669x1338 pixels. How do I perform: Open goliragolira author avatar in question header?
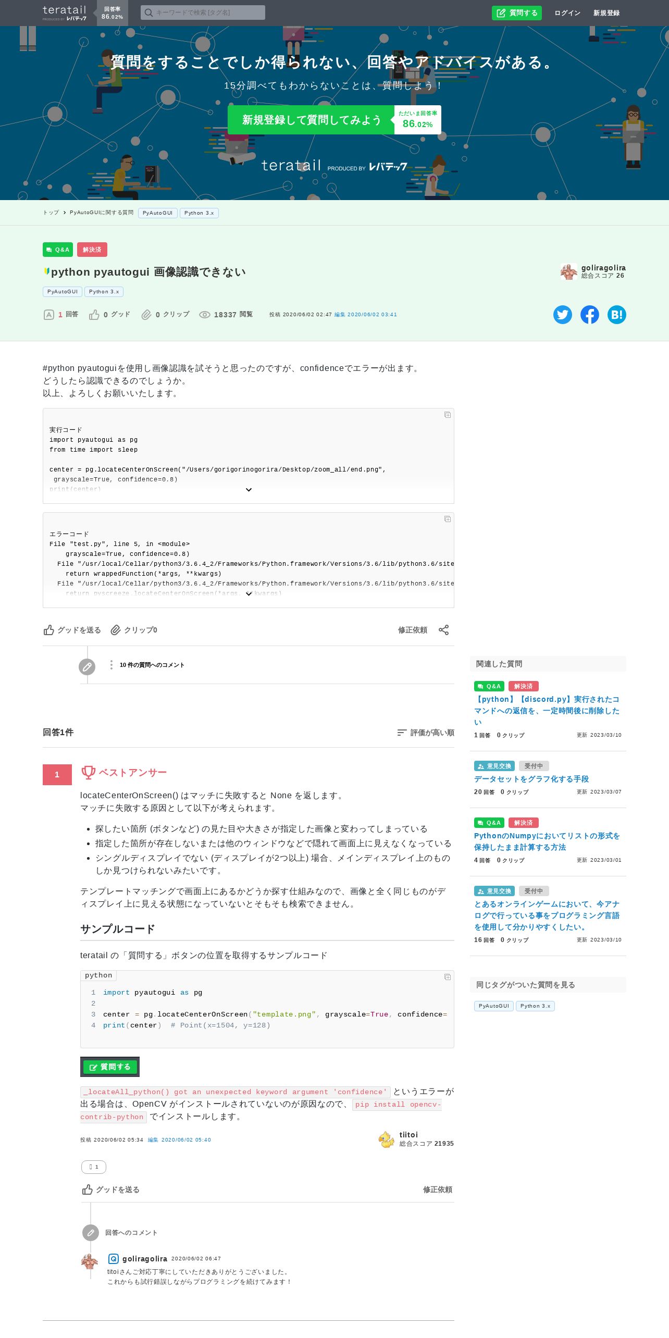(x=569, y=271)
